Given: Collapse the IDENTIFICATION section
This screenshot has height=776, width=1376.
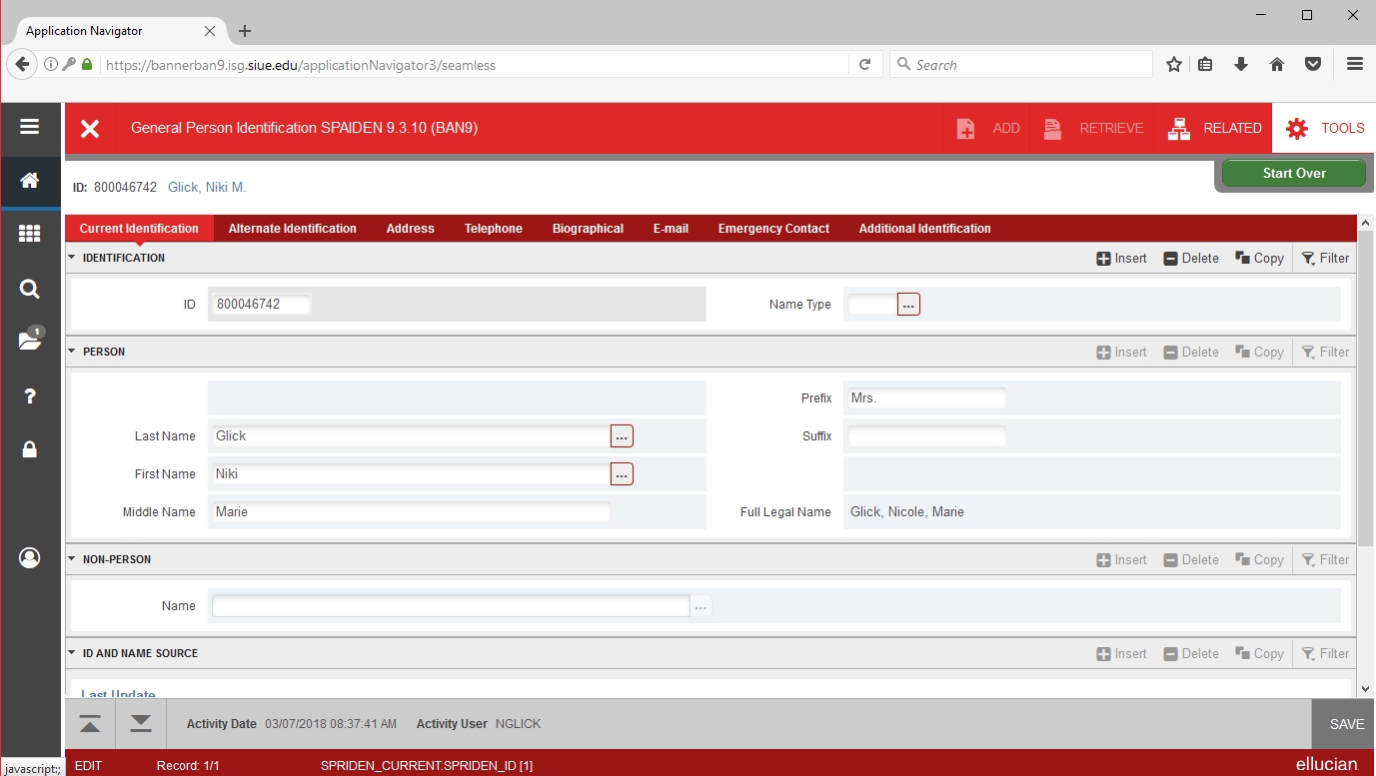Looking at the screenshot, I should coord(72,258).
